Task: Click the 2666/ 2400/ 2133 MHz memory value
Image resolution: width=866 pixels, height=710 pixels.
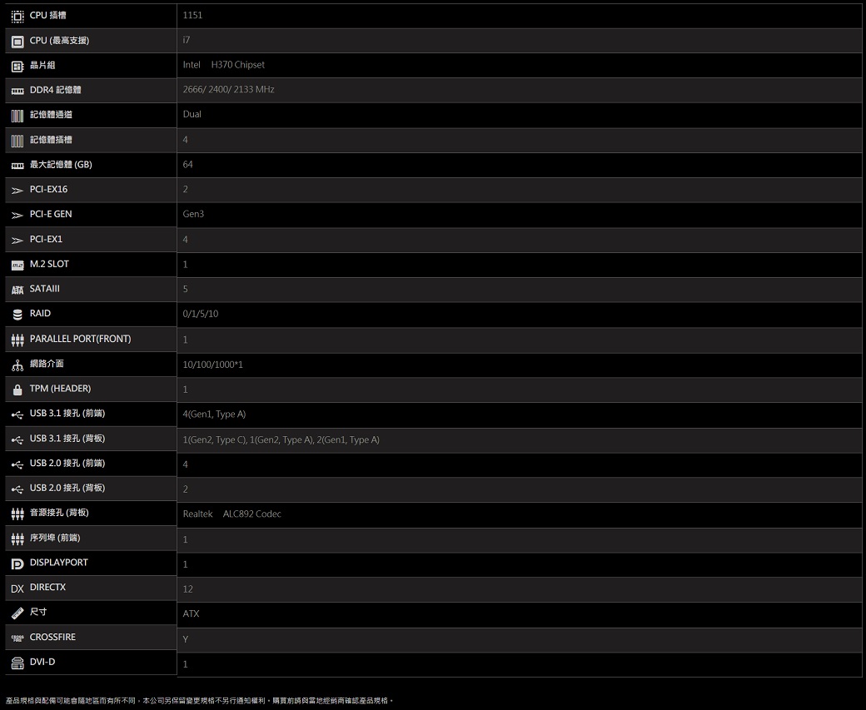Action: coord(228,89)
